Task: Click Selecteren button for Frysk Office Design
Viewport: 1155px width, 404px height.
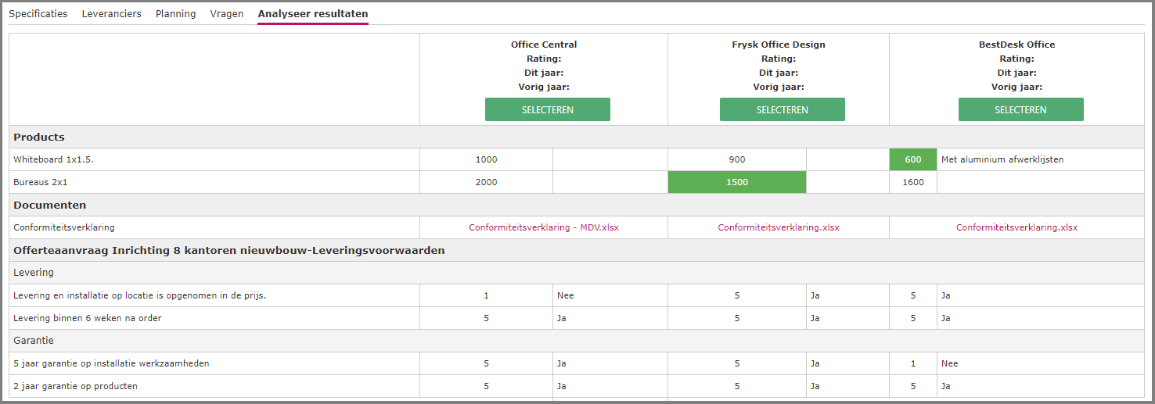Action: tap(783, 109)
